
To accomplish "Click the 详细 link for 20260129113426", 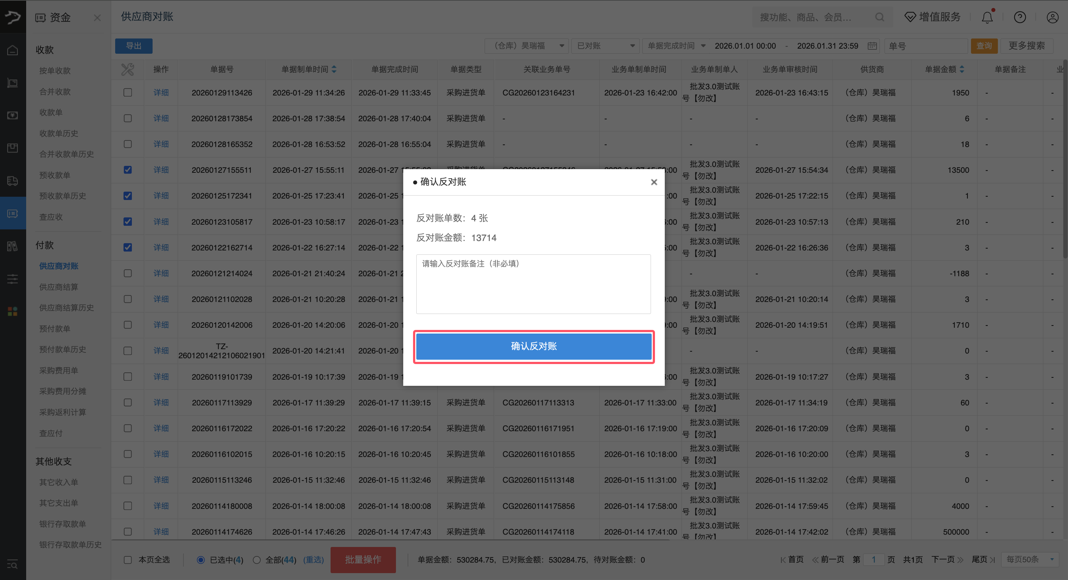I will [x=161, y=93].
